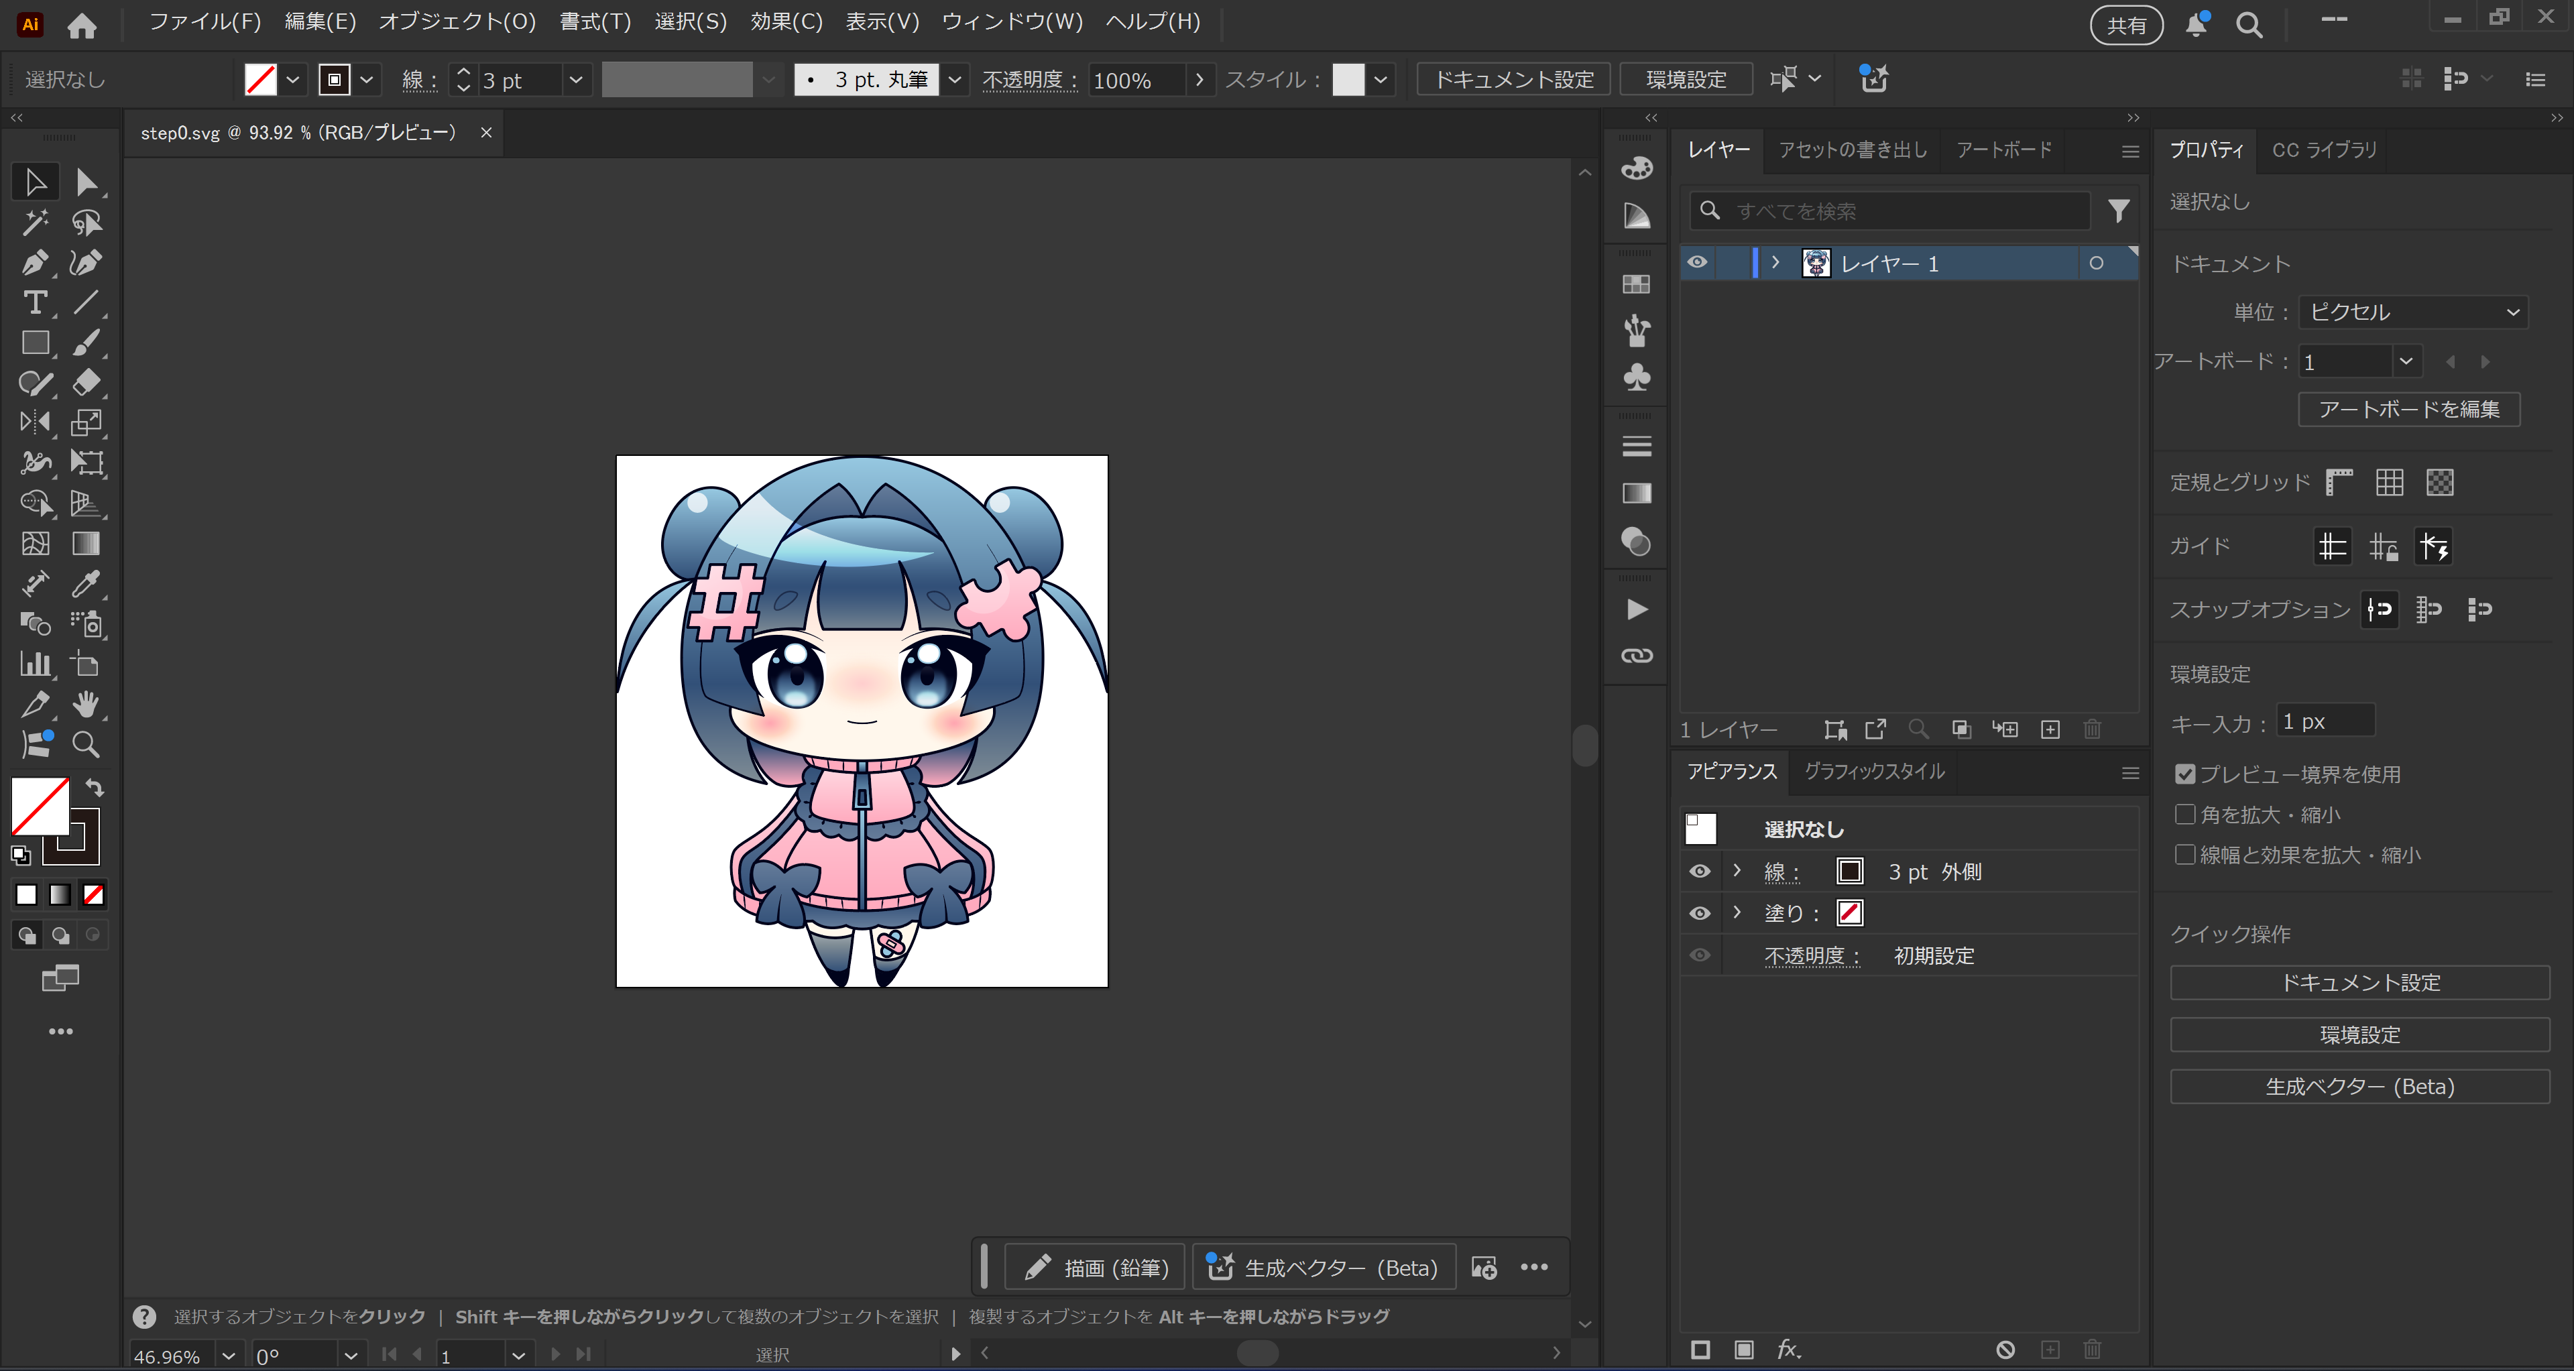Expand レイヤー 1 contents

tap(1775, 263)
